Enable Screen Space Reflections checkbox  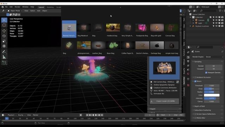pyautogui.click(x=195, y=114)
